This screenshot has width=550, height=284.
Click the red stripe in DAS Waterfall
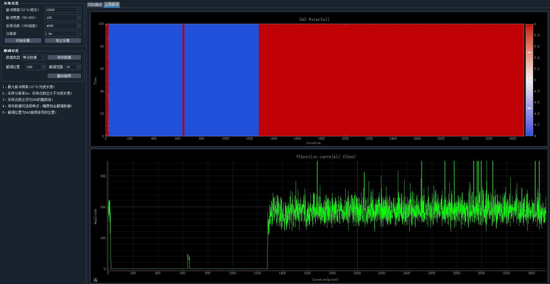pos(183,80)
